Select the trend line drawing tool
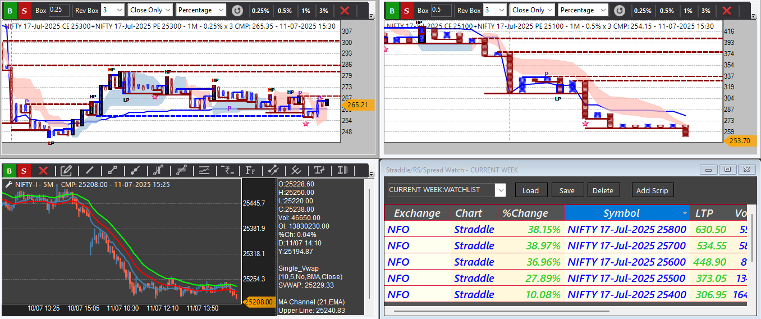 pos(89,171)
